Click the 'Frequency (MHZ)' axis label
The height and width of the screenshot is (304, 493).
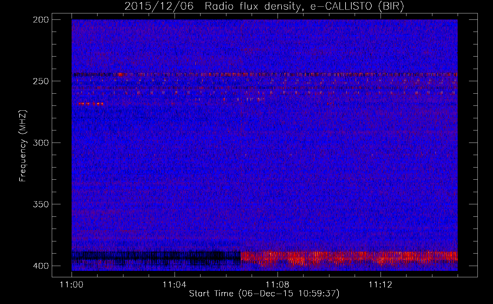(x=23, y=146)
